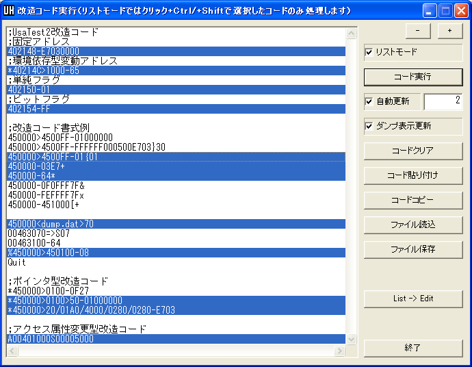472x367 pixels.
Task: Select the line 450000>4500FF-01{01
Action: (176, 157)
